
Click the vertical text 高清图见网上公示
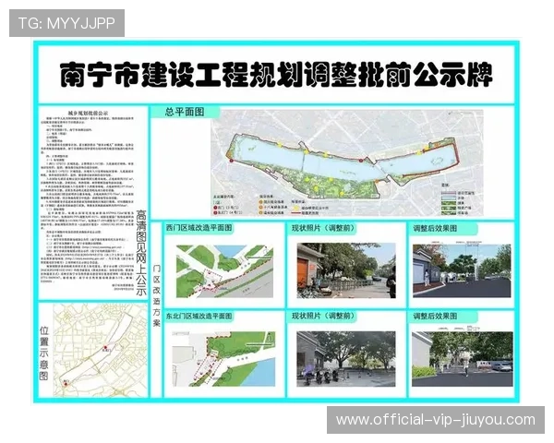141,253
